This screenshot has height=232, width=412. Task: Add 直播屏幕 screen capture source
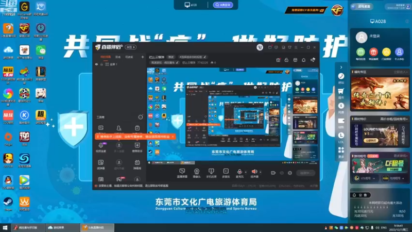pyautogui.click(x=182, y=173)
